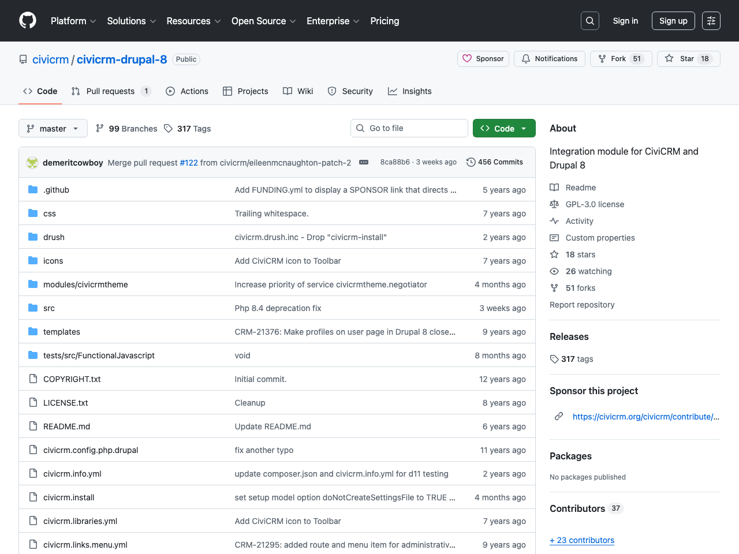
Task: Click the Sponsor button
Action: coord(483,58)
